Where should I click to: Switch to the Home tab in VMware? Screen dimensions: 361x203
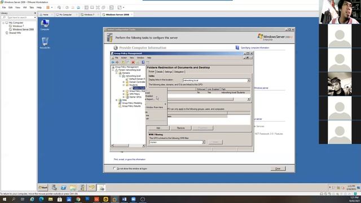click(46, 15)
